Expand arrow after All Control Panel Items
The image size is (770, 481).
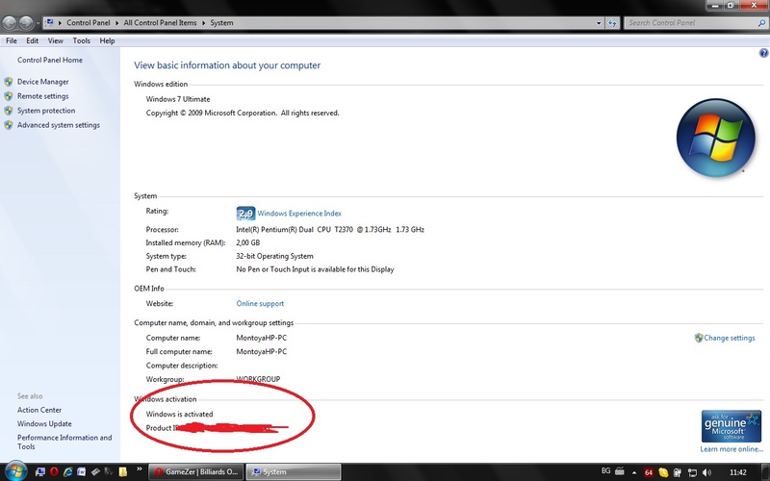[x=203, y=23]
